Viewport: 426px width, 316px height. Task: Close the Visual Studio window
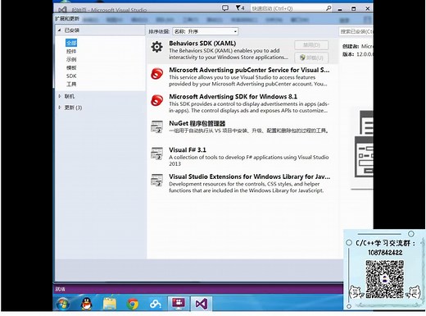point(368,8)
